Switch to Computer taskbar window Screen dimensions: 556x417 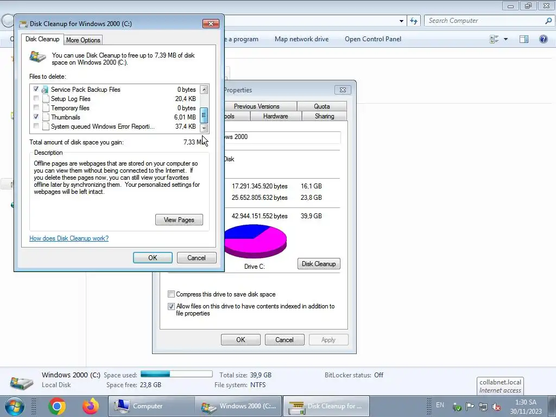point(151,406)
